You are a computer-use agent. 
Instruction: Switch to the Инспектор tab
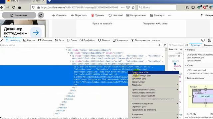pyautogui.click(x=13, y=40)
